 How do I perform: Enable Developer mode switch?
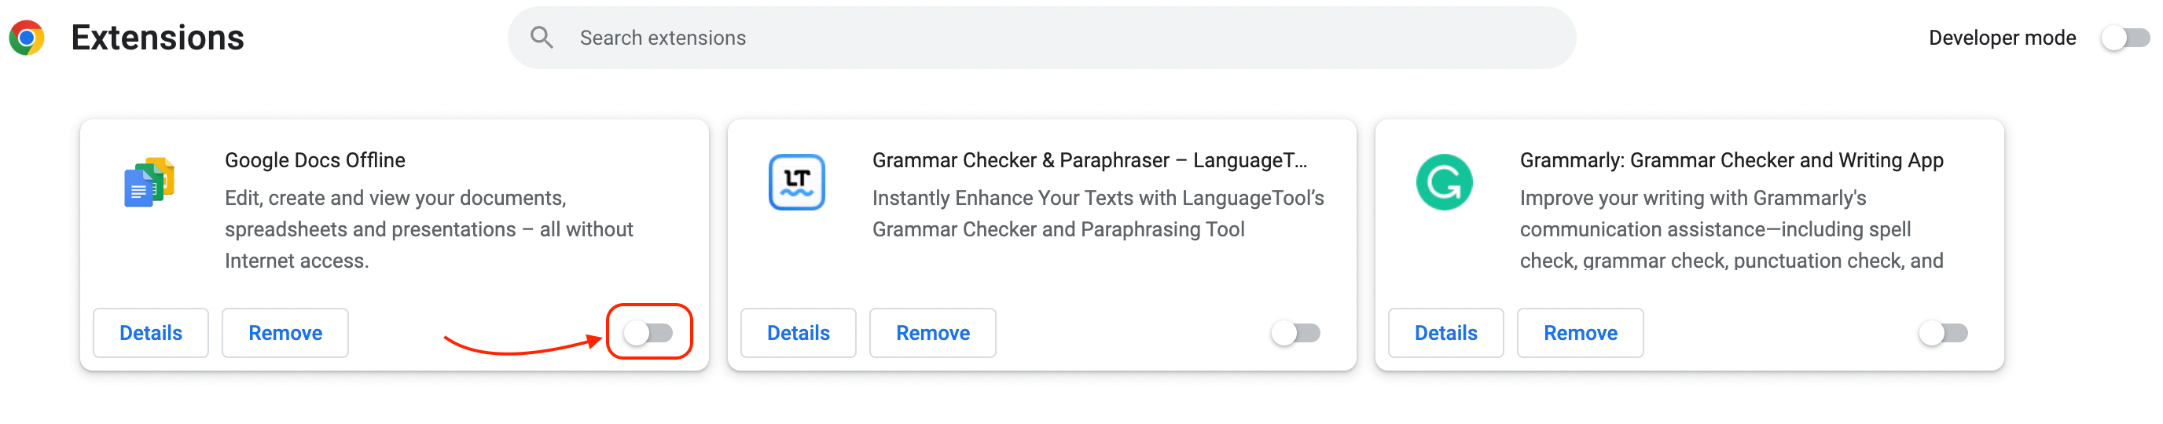pos(2124,38)
